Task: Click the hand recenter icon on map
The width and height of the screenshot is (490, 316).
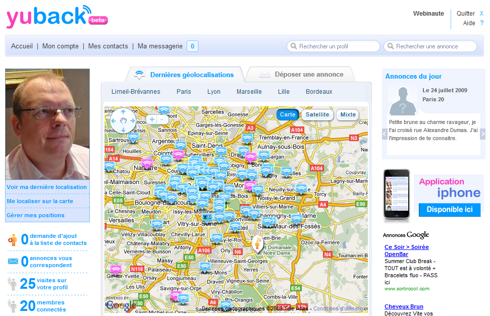Action: pos(123,120)
